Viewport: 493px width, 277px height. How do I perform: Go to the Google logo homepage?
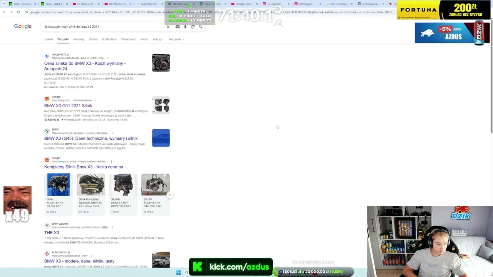click(x=23, y=27)
